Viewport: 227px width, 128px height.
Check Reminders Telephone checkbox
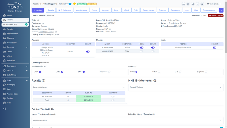pos(109,72)
